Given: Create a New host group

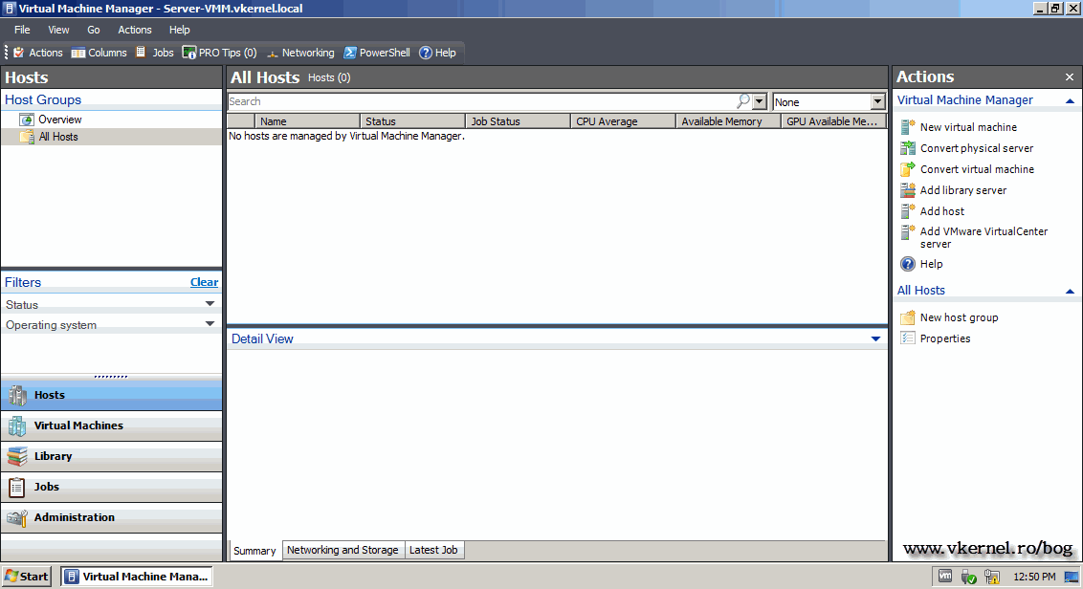Looking at the screenshot, I should (x=958, y=316).
